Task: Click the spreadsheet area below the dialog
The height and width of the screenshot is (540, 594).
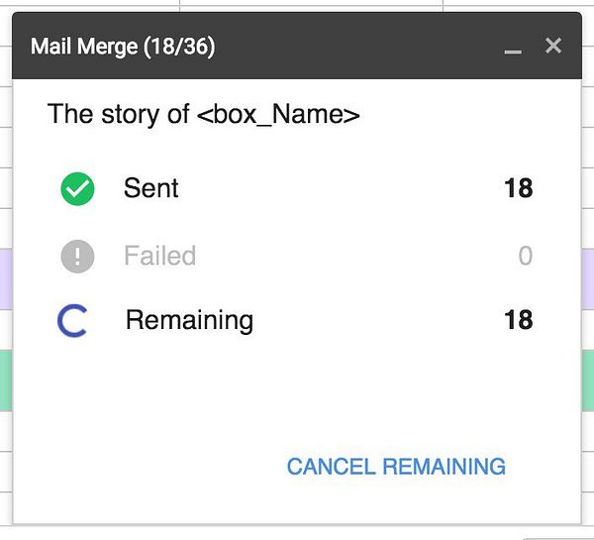Action: click(x=297, y=533)
